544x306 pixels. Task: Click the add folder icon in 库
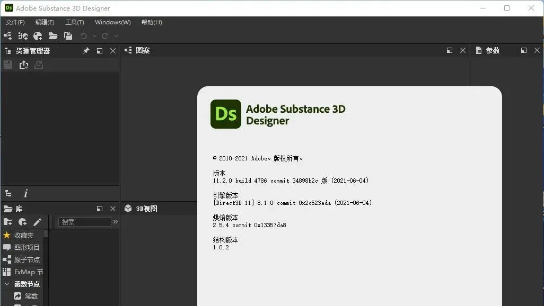click(7, 222)
